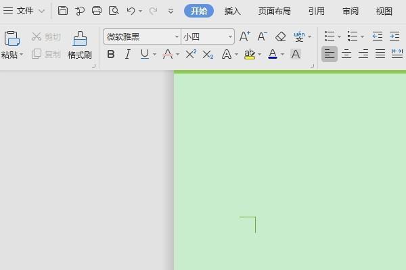Click inside the green document page
The width and height of the screenshot is (406, 270).
(x=291, y=169)
